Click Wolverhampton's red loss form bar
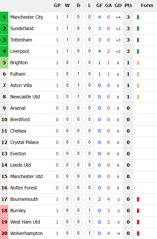 click(138, 234)
